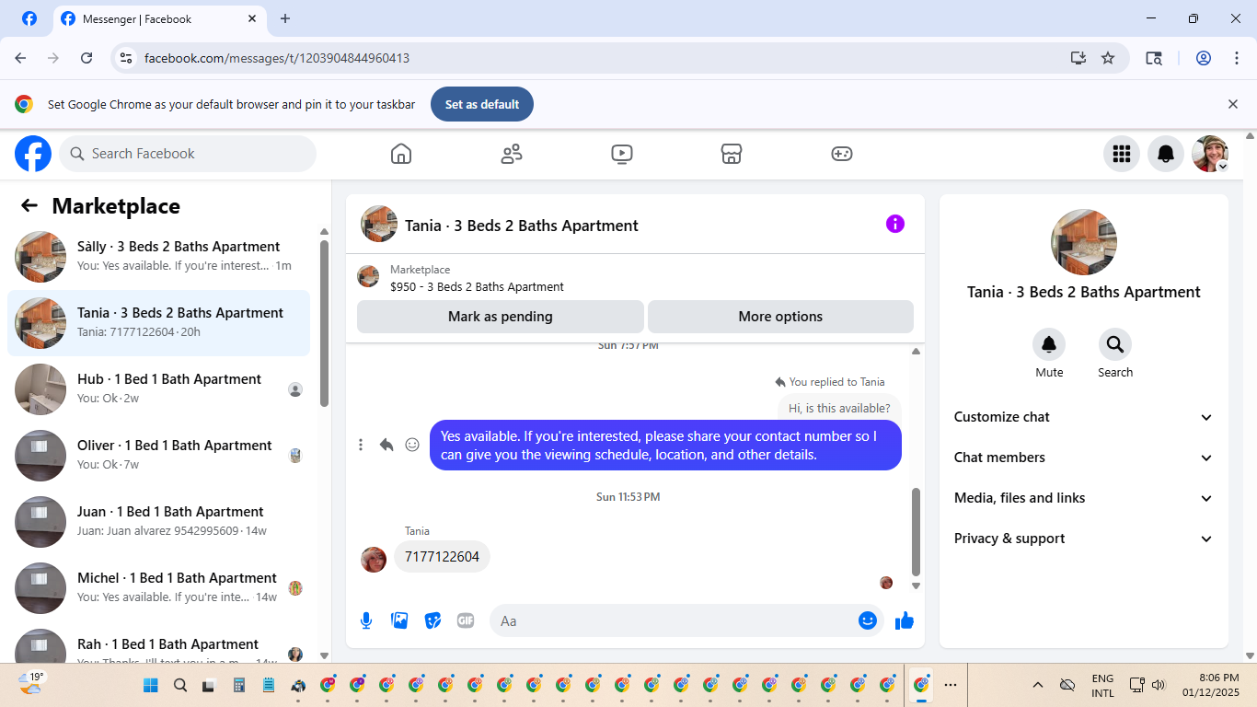Install the app via the address bar icon
Image resolution: width=1257 pixels, height=707 pixels.
coord(1078,58)
